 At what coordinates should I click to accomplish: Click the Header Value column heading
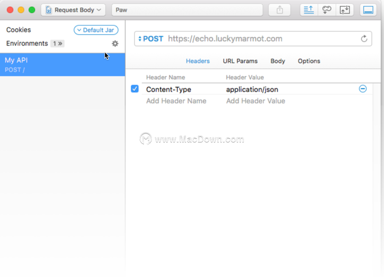(244, 77)
